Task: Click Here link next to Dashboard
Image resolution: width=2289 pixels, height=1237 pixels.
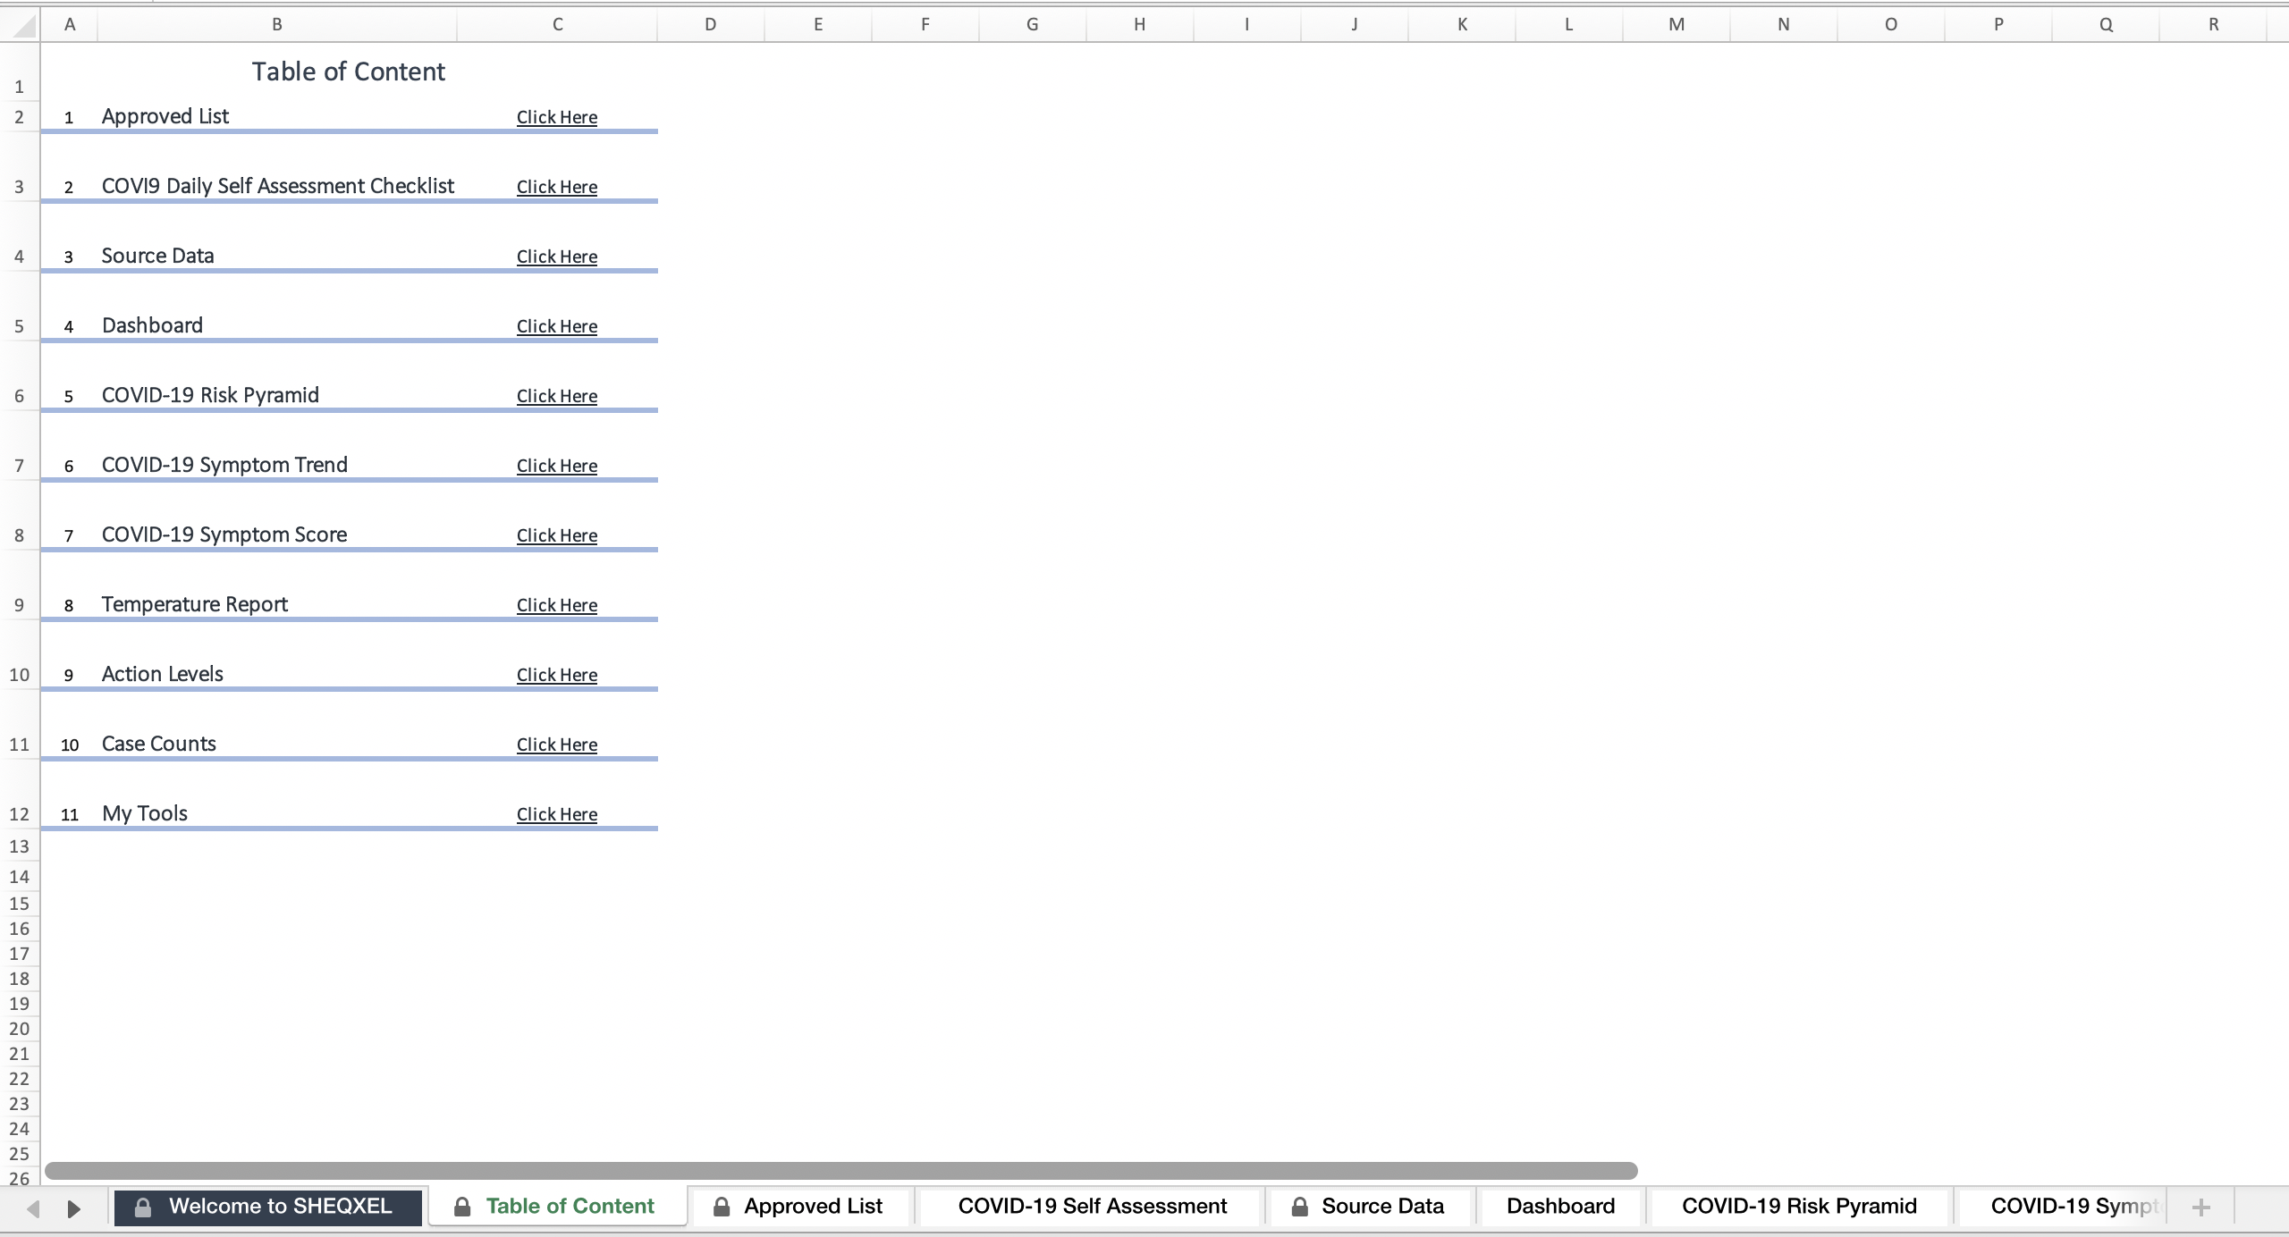Action: (557, 326)
